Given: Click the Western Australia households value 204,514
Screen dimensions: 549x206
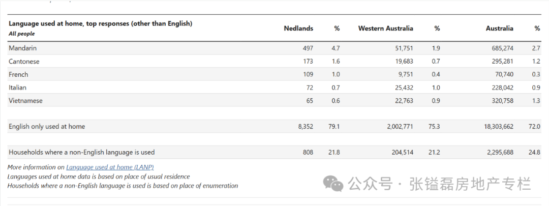Looking at the screenshot, I should coord(402,153).
